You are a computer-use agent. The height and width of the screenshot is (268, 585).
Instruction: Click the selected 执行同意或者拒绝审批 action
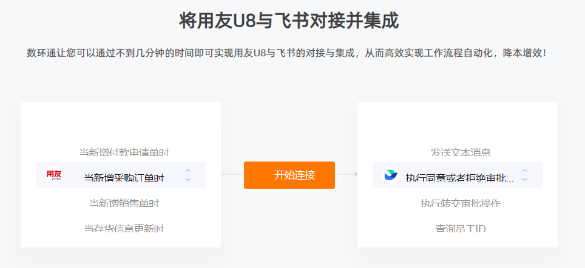point(459,177)
